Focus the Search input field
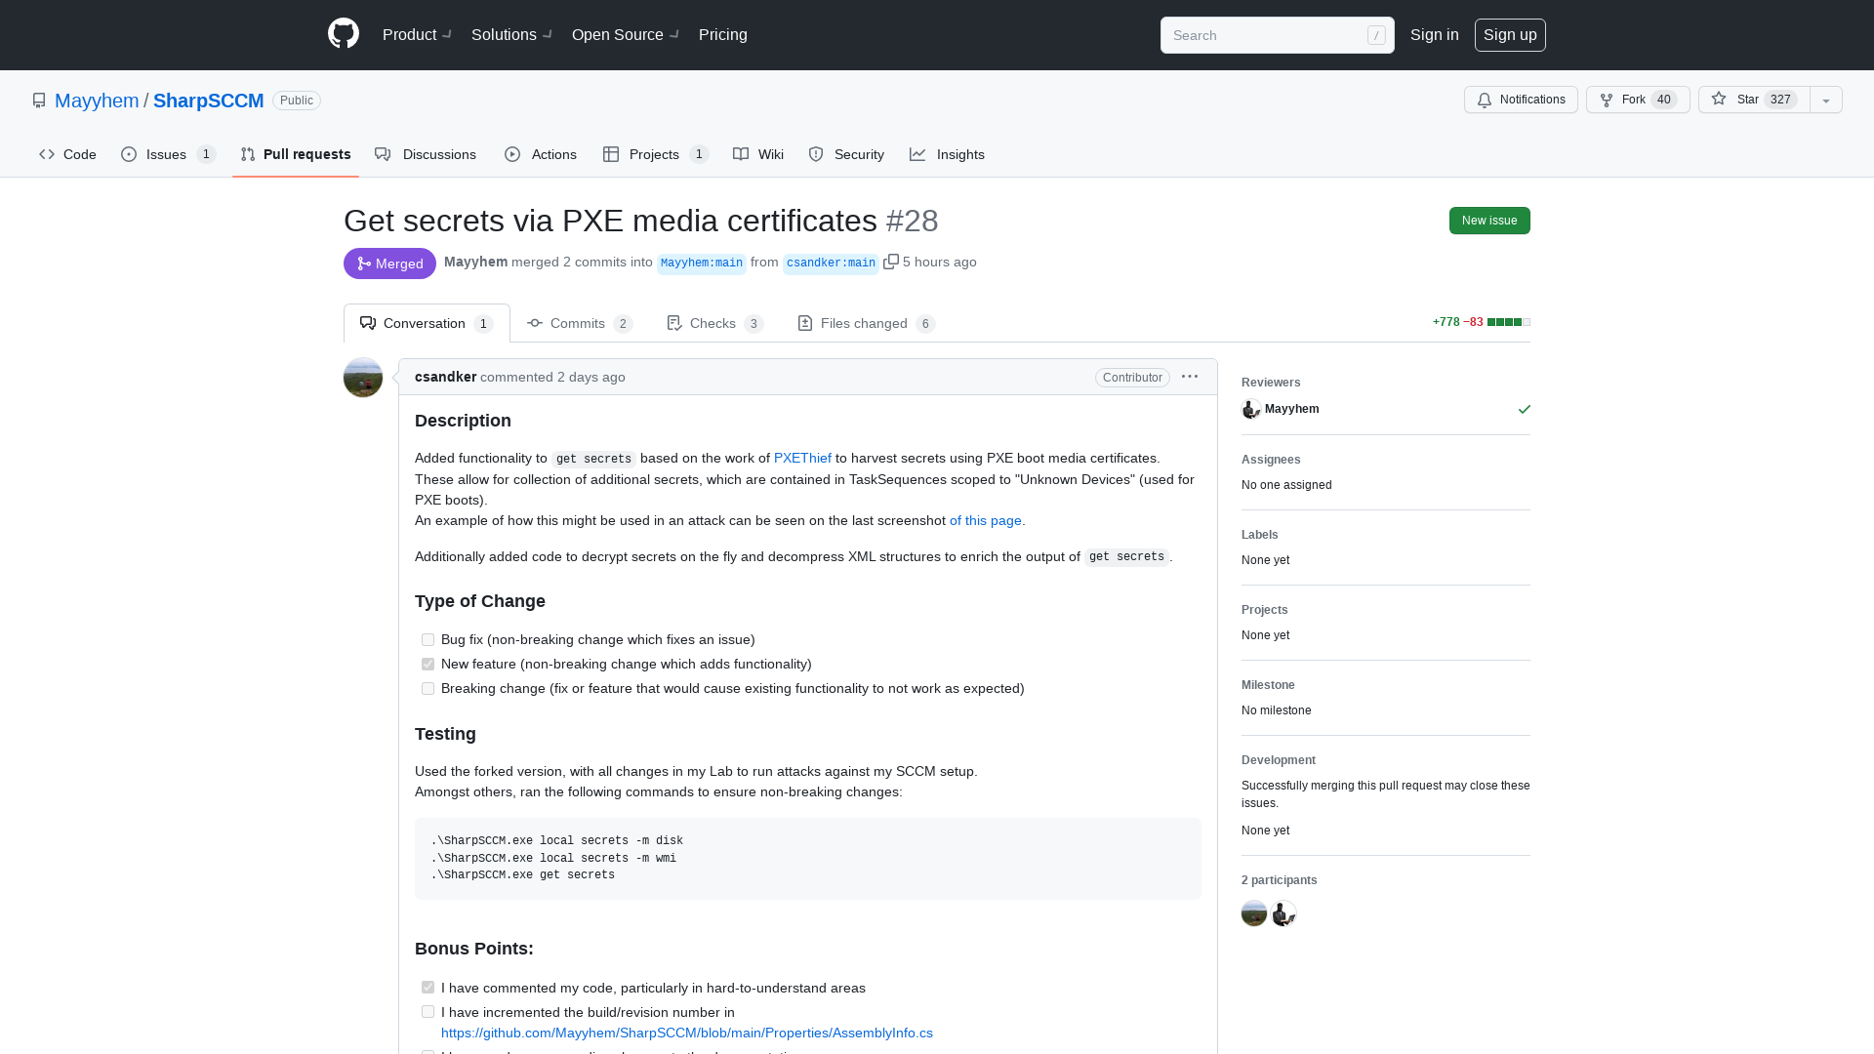The height and width of the screenshot is (1054, 1874). pyautogui.click(x=1278, y=35)
